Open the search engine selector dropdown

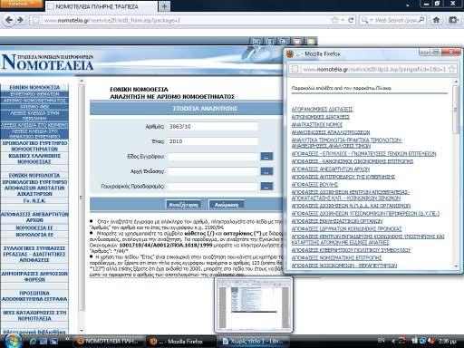366,20
